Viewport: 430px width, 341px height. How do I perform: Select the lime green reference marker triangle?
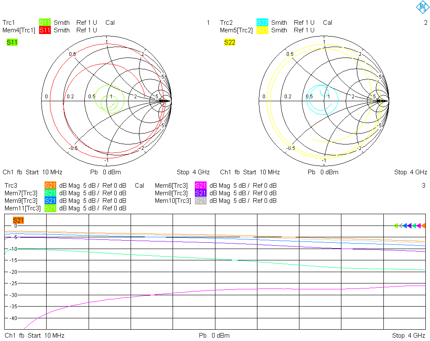point(396,226)
